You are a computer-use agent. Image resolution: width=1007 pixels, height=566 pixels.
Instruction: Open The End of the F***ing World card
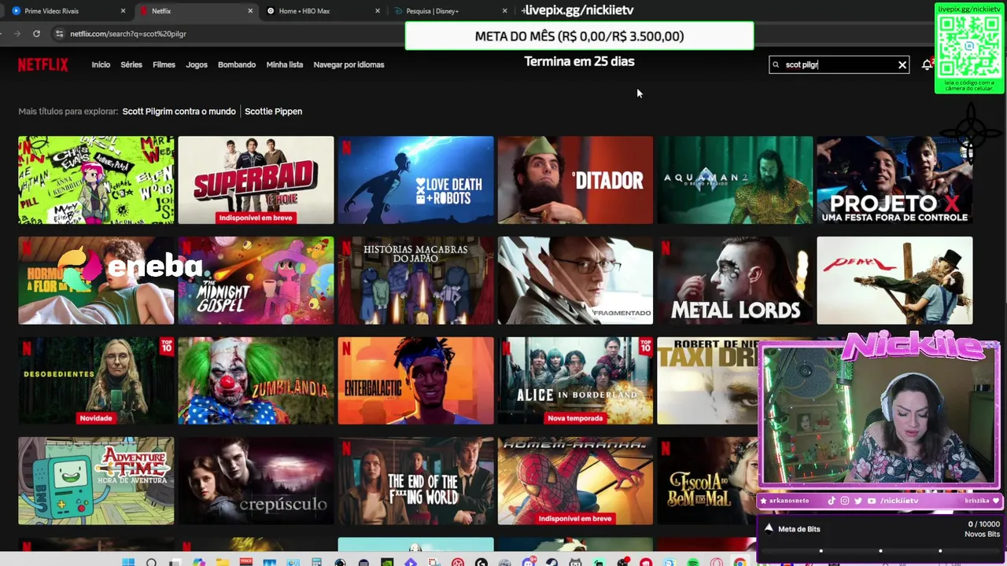tap(415, 481)
